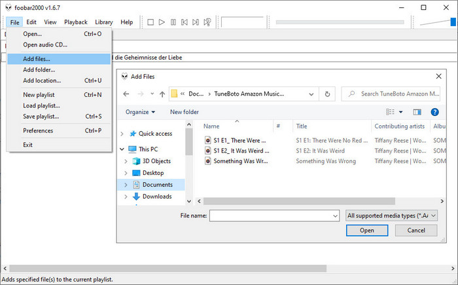The width and height of the screenshot is (458, 285).
Task: Start playback with the Play button
Action: tap(162, 22)
